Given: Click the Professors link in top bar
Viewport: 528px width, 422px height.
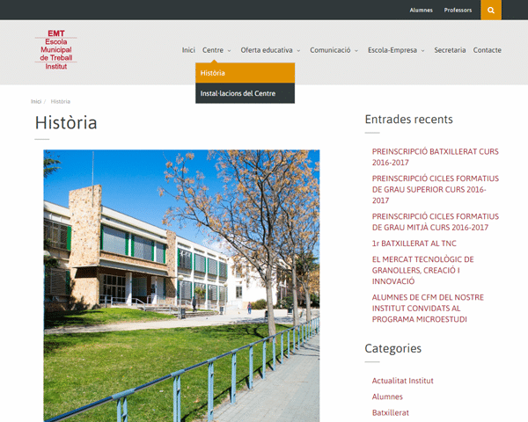Looking at the screenshot, I should click(458, 11).
